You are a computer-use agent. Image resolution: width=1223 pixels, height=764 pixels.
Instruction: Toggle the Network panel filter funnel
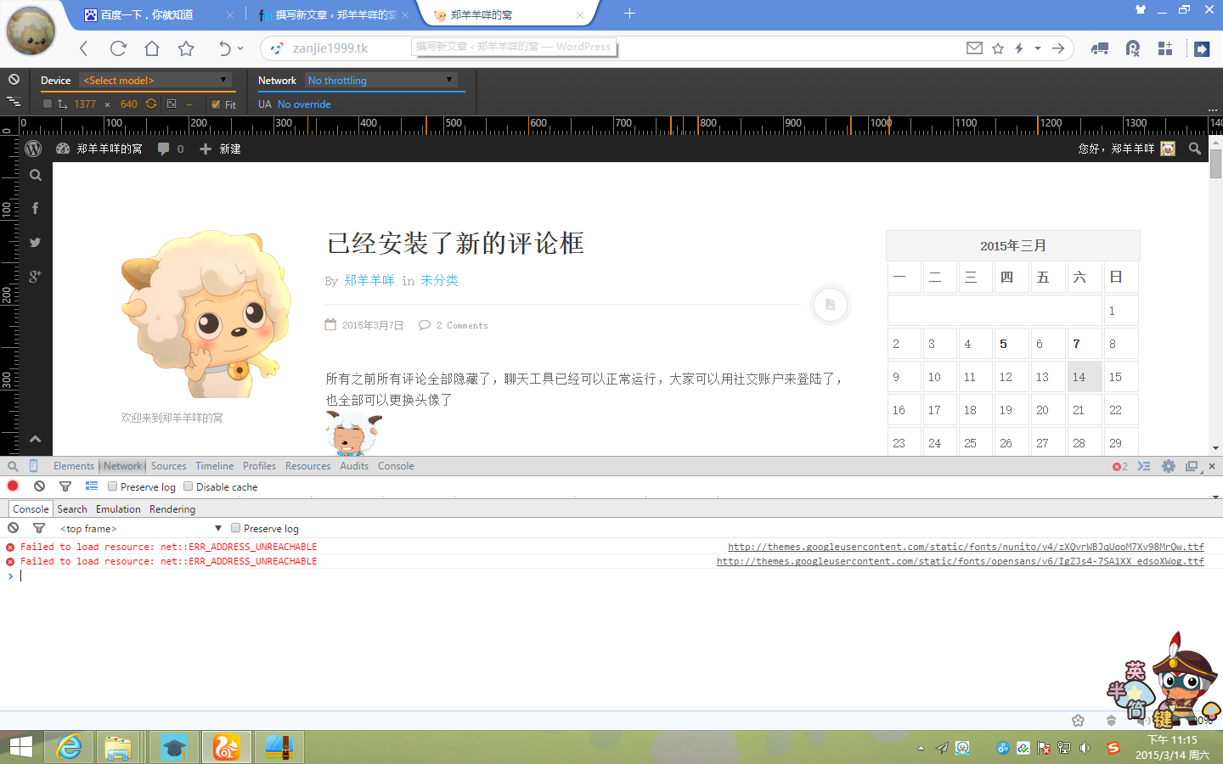(x=65, y=486)
